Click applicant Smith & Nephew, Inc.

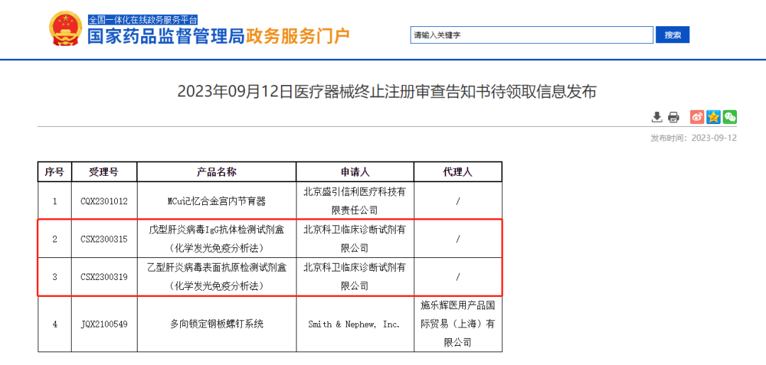[x=355, y=324]
